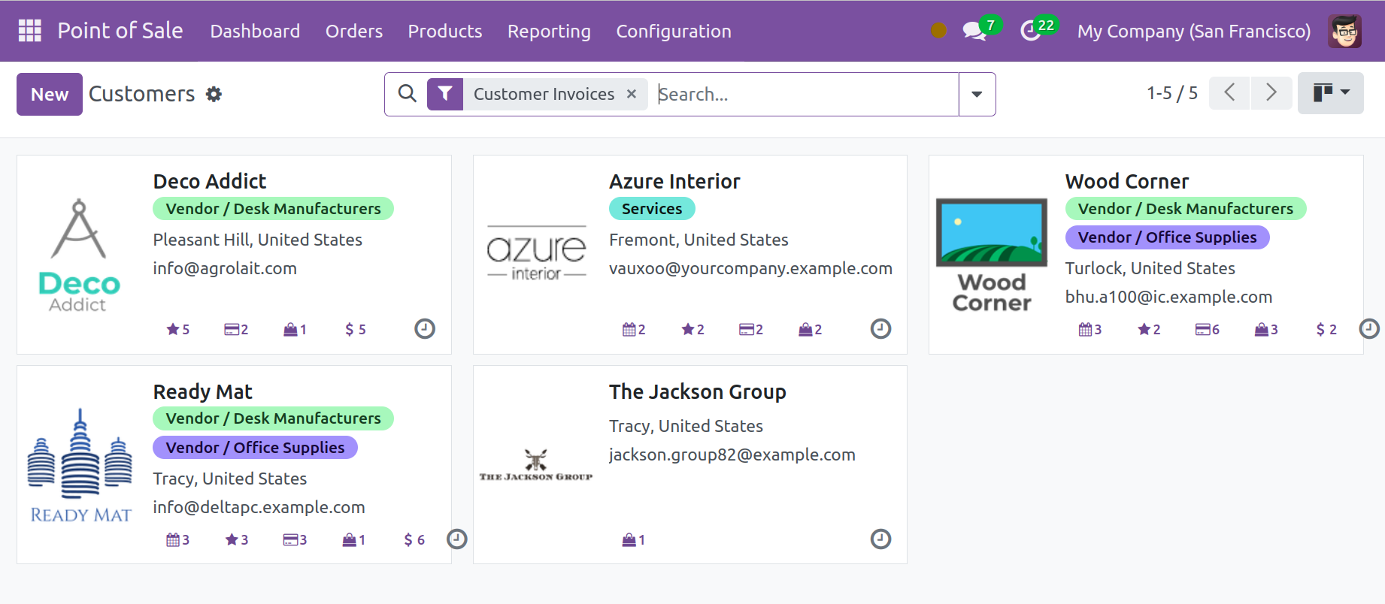
Task: Open the Orders menu
Action: (353, 31)
